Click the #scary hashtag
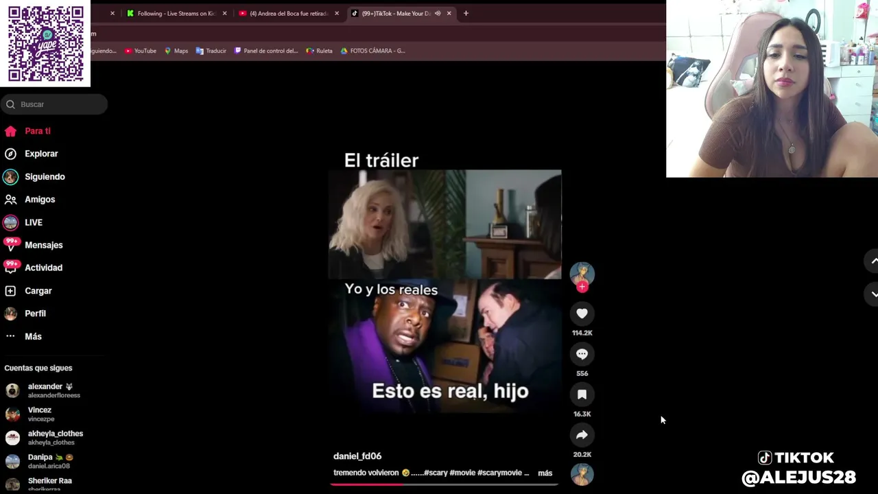Image resolution: width=878 pixels, height=494 pixels. point(436,473)
